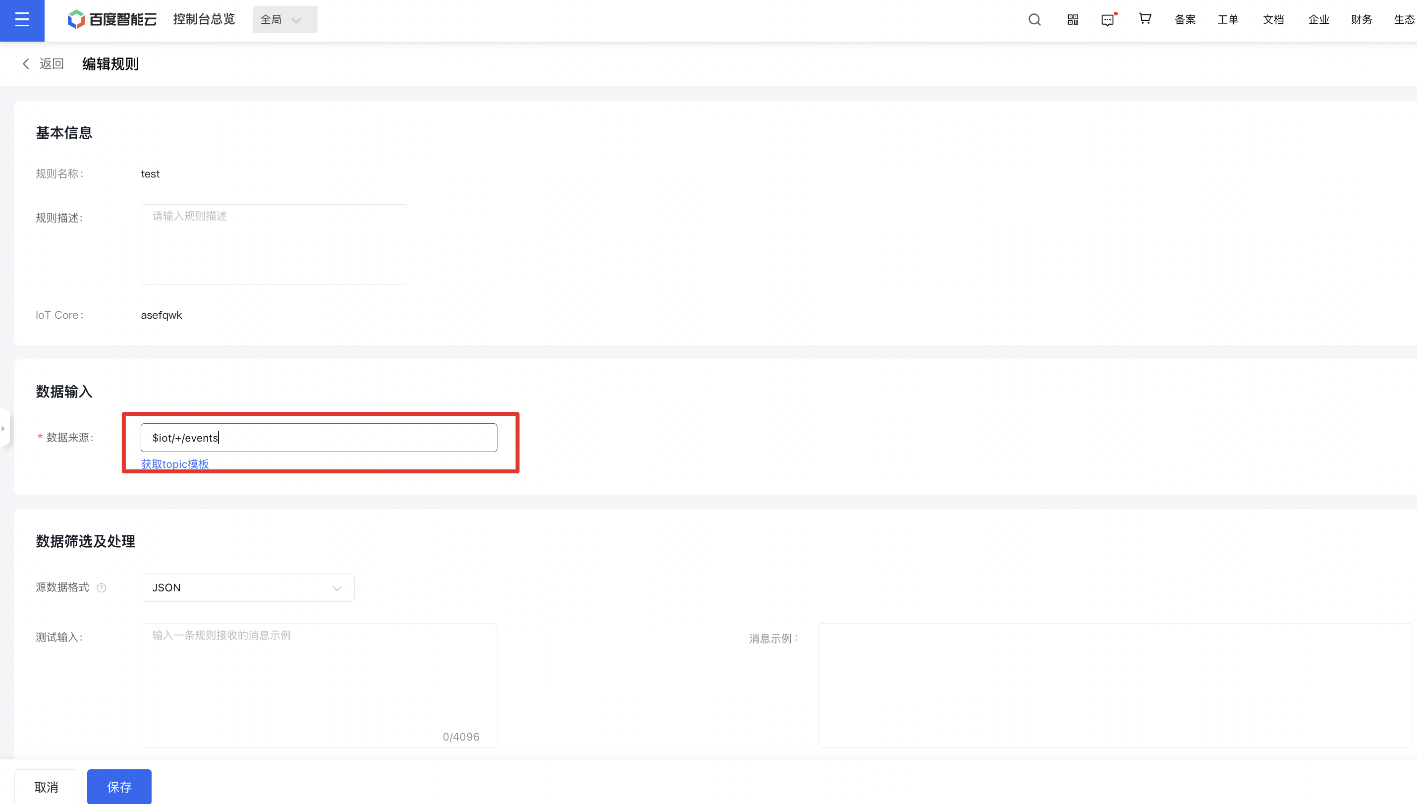Viewport: 1417px width, 804px height.
Task: Open the 企业 menu
Action: point(1318,20)
